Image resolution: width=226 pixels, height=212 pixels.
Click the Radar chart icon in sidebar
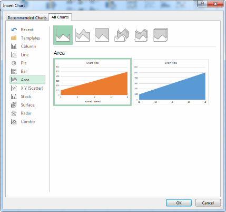[x=14, y=113]
